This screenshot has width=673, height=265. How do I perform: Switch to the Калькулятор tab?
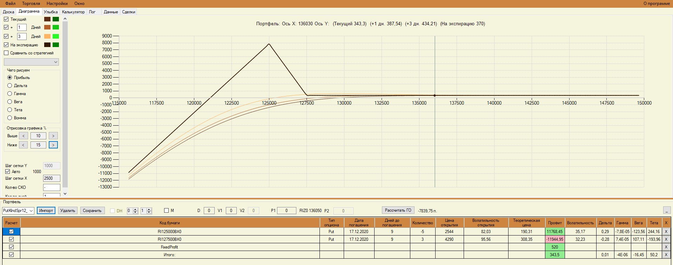pos(73,12)
